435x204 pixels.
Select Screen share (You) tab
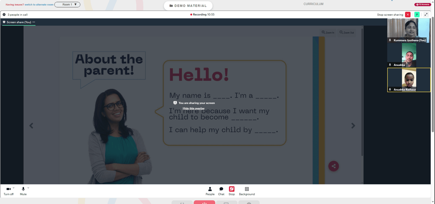click(19, 22)
